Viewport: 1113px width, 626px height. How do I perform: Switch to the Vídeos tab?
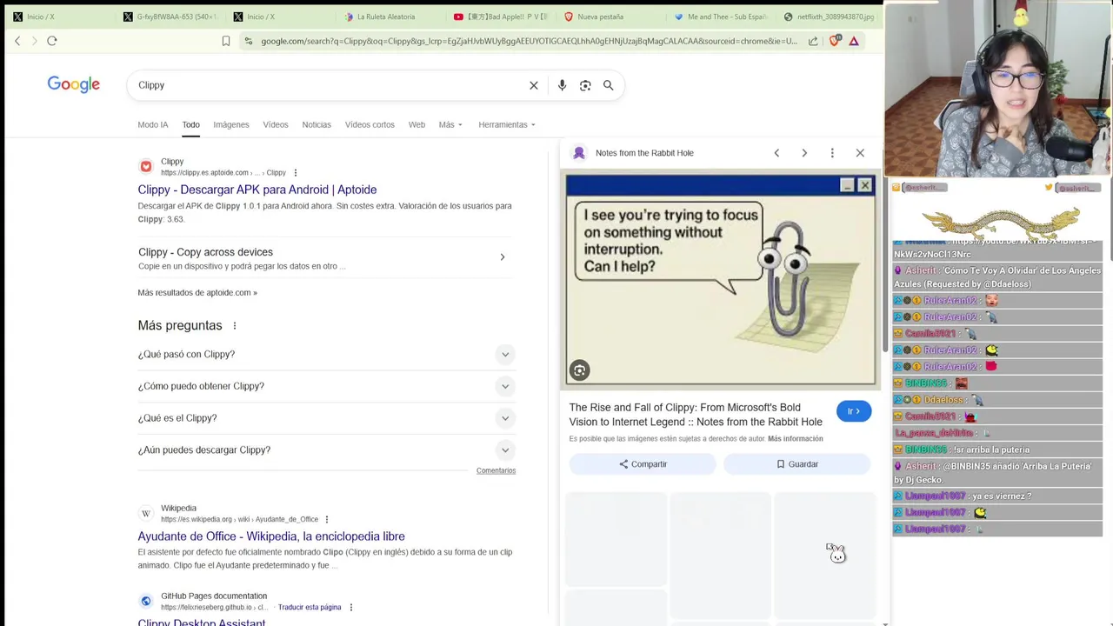pyautogui.click(x=276, y=124)
